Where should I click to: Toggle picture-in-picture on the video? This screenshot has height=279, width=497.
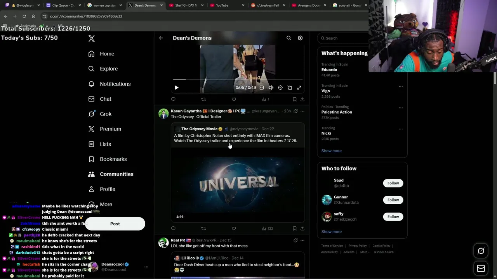(x=290, y=88)
